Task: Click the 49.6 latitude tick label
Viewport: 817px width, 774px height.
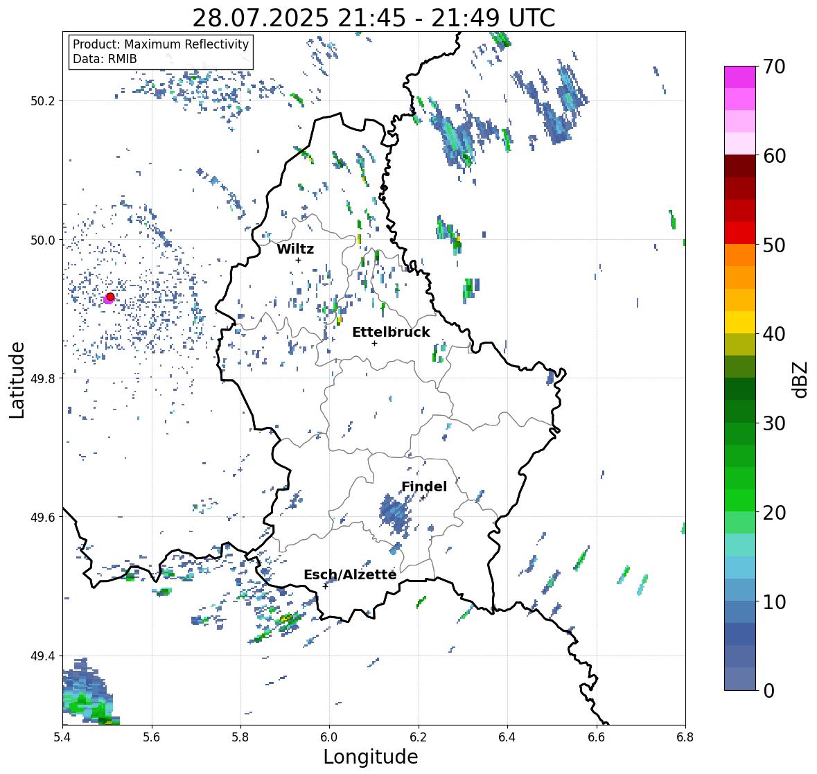Action: (x=43, y=517)
